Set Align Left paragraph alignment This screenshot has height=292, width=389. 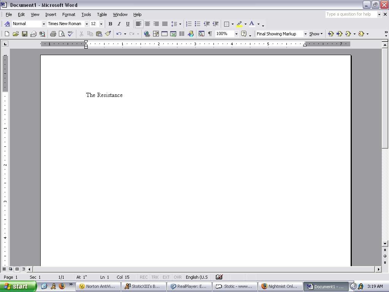(139, 24)
